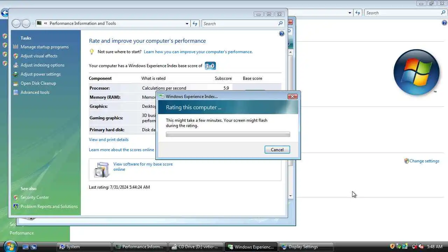The width and height of the screenshot is (448, 252).
Task: Switch to Display Settings taskbar button
Action: 307,247
